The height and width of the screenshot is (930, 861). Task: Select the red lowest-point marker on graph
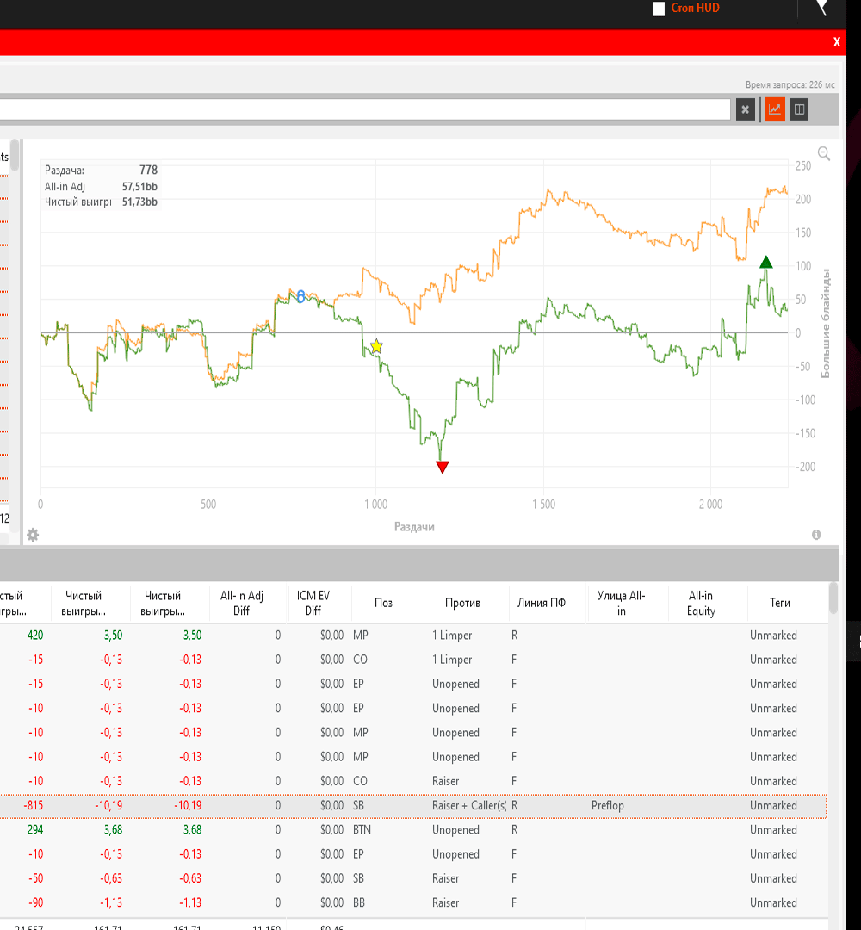click(x=442, y=468)
